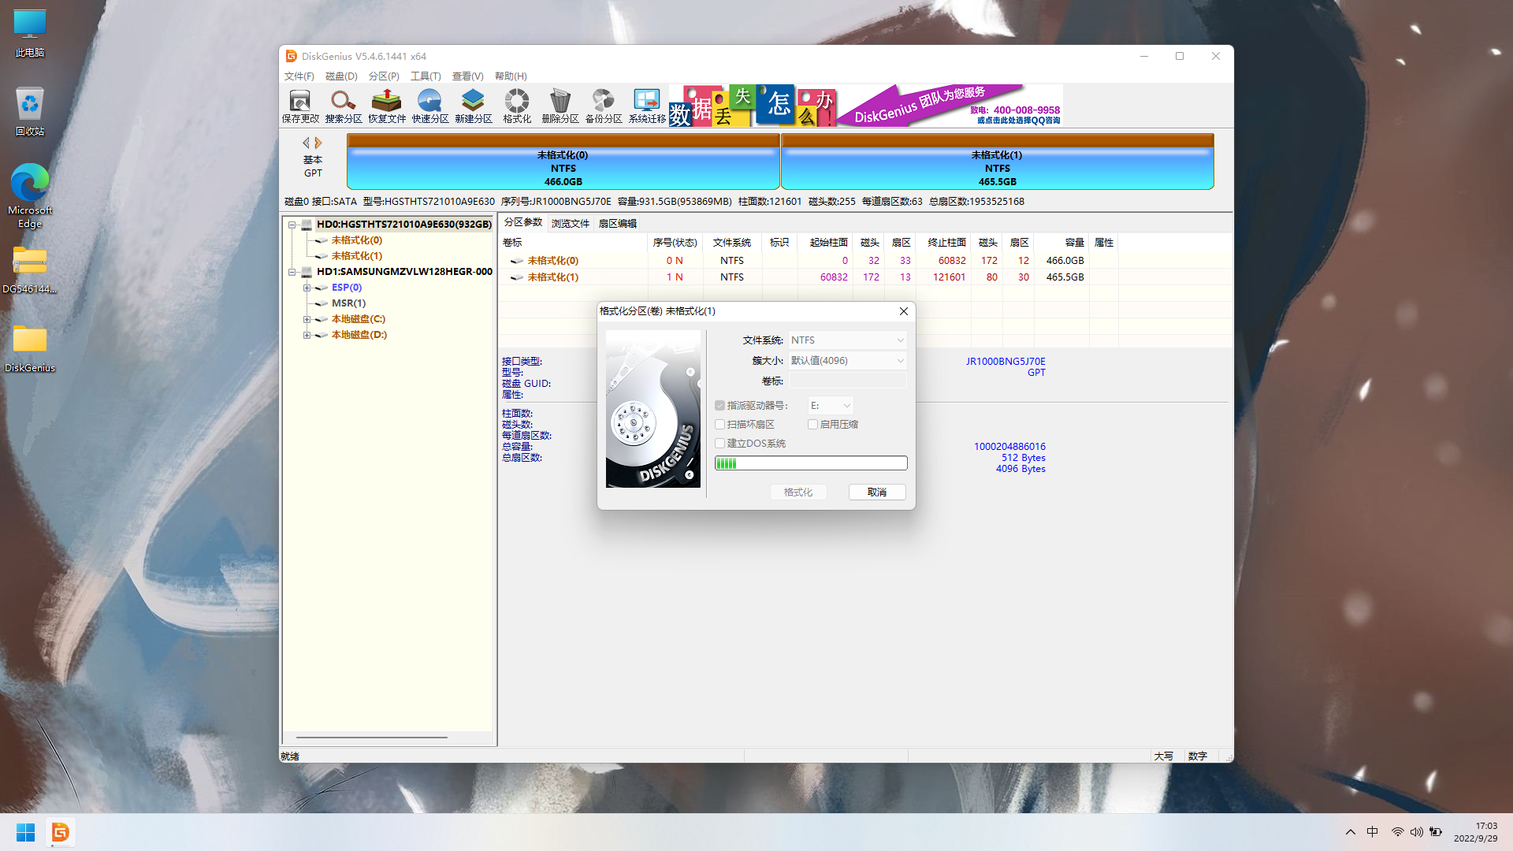
Task: Click the green format progress bar
Action: coord(811,463)
